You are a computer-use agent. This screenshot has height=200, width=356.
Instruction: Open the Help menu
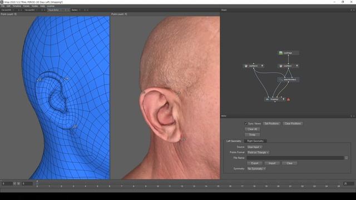tap(42, 6)
